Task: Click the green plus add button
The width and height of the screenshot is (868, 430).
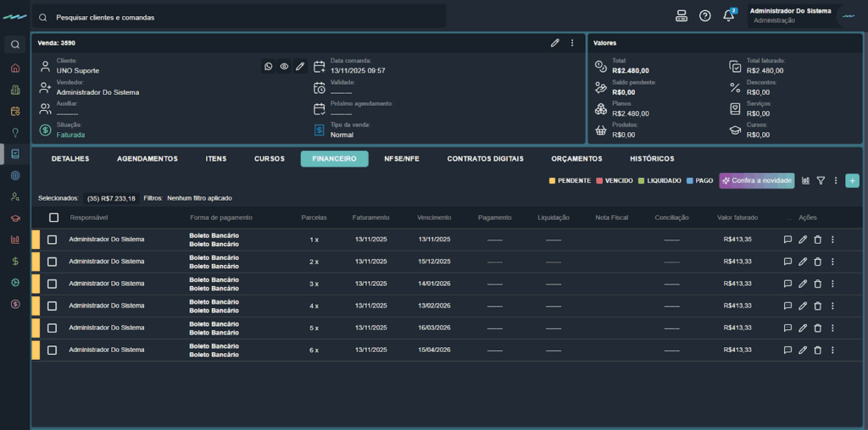Action: click(x=852, y=180)
